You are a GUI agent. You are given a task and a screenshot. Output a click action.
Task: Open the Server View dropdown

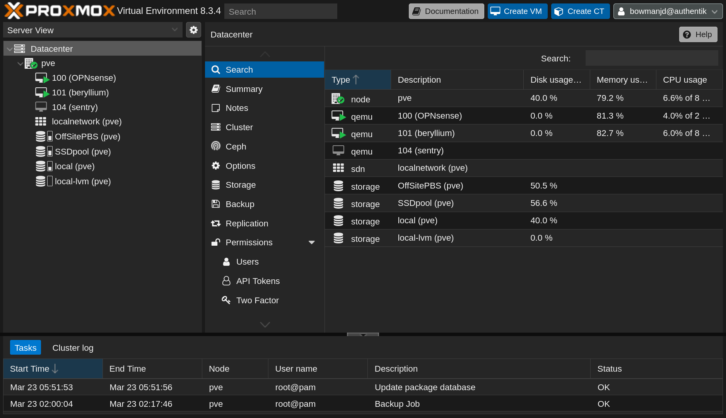pyautogui.click(x=92, y=30)
